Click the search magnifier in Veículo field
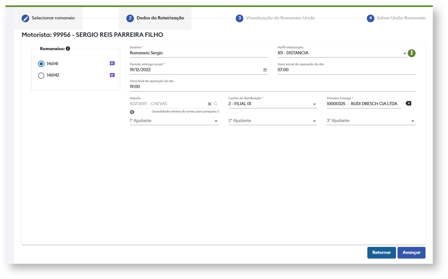The width and height of the screenshot is (448, 279). click(216, 104)
